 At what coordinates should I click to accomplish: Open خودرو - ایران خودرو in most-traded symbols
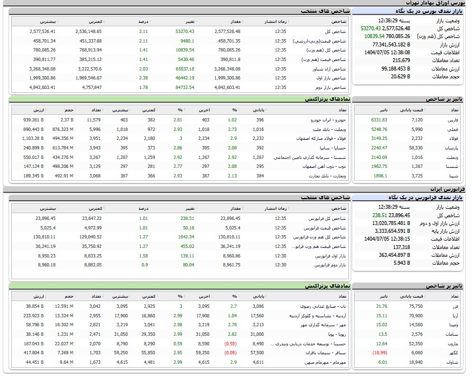[328, 120]
